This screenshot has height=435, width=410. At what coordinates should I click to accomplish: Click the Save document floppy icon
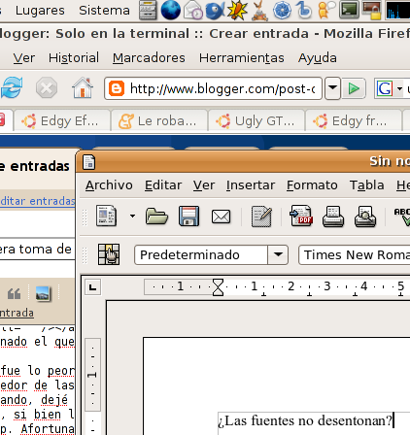point(188,216)
